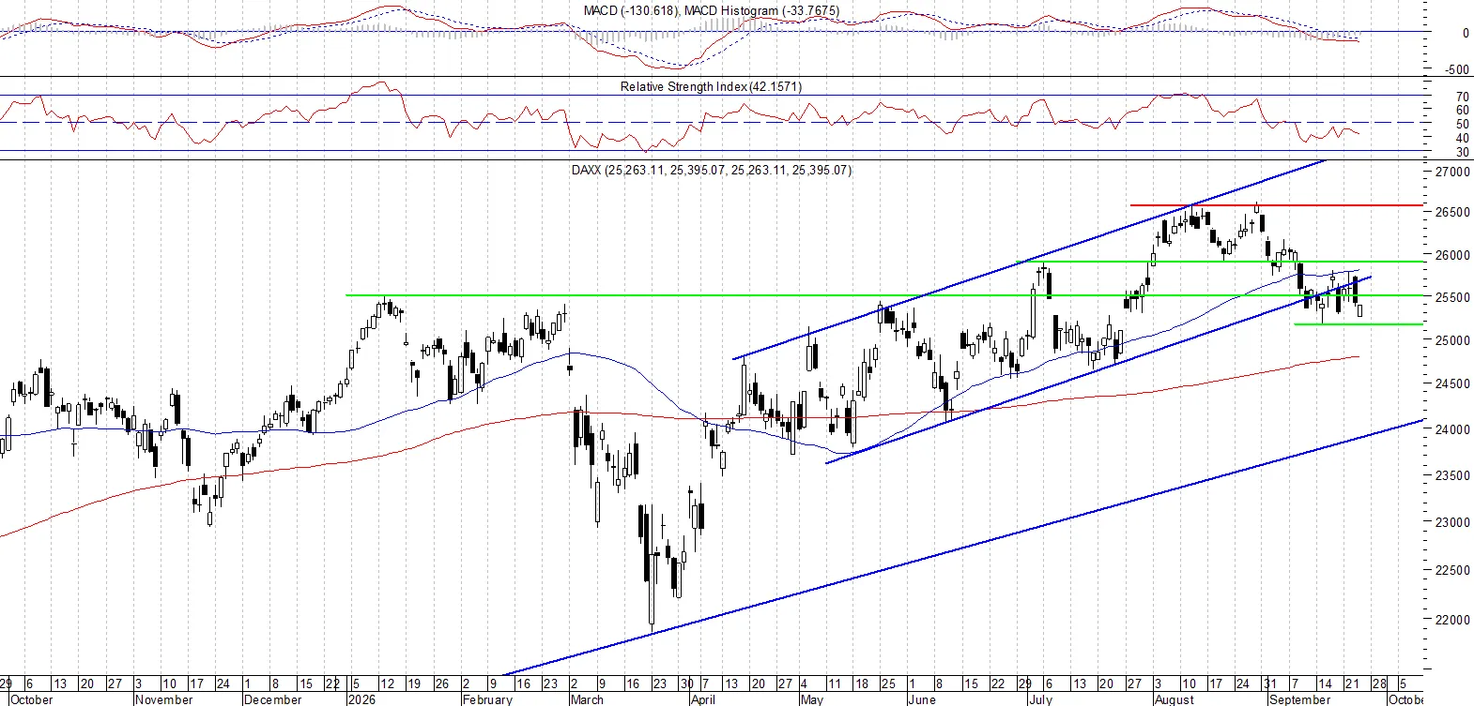This screenshot has width=1474, height=706.
Task: Click the 2026 year label
Action: click(361, 699)
